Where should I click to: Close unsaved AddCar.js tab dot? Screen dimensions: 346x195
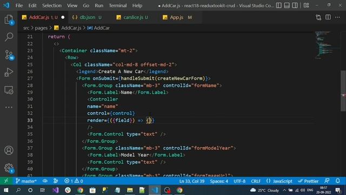pos(63,17)
